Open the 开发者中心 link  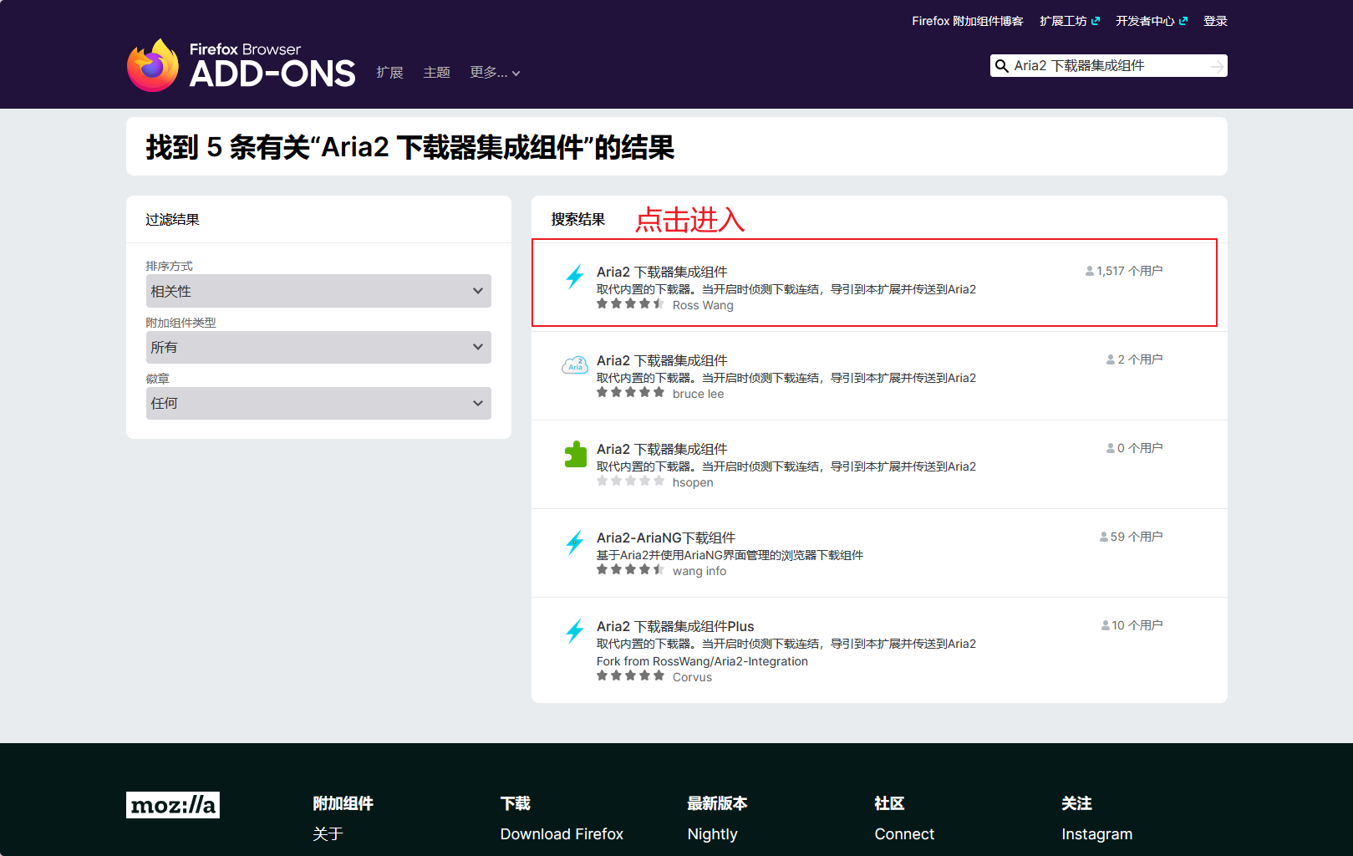[1152, 21]
